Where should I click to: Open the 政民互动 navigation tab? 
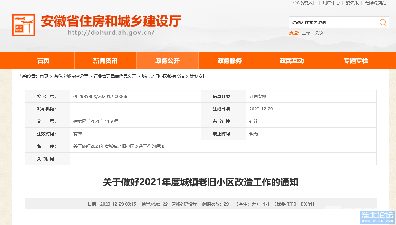(x=292, y=61)
